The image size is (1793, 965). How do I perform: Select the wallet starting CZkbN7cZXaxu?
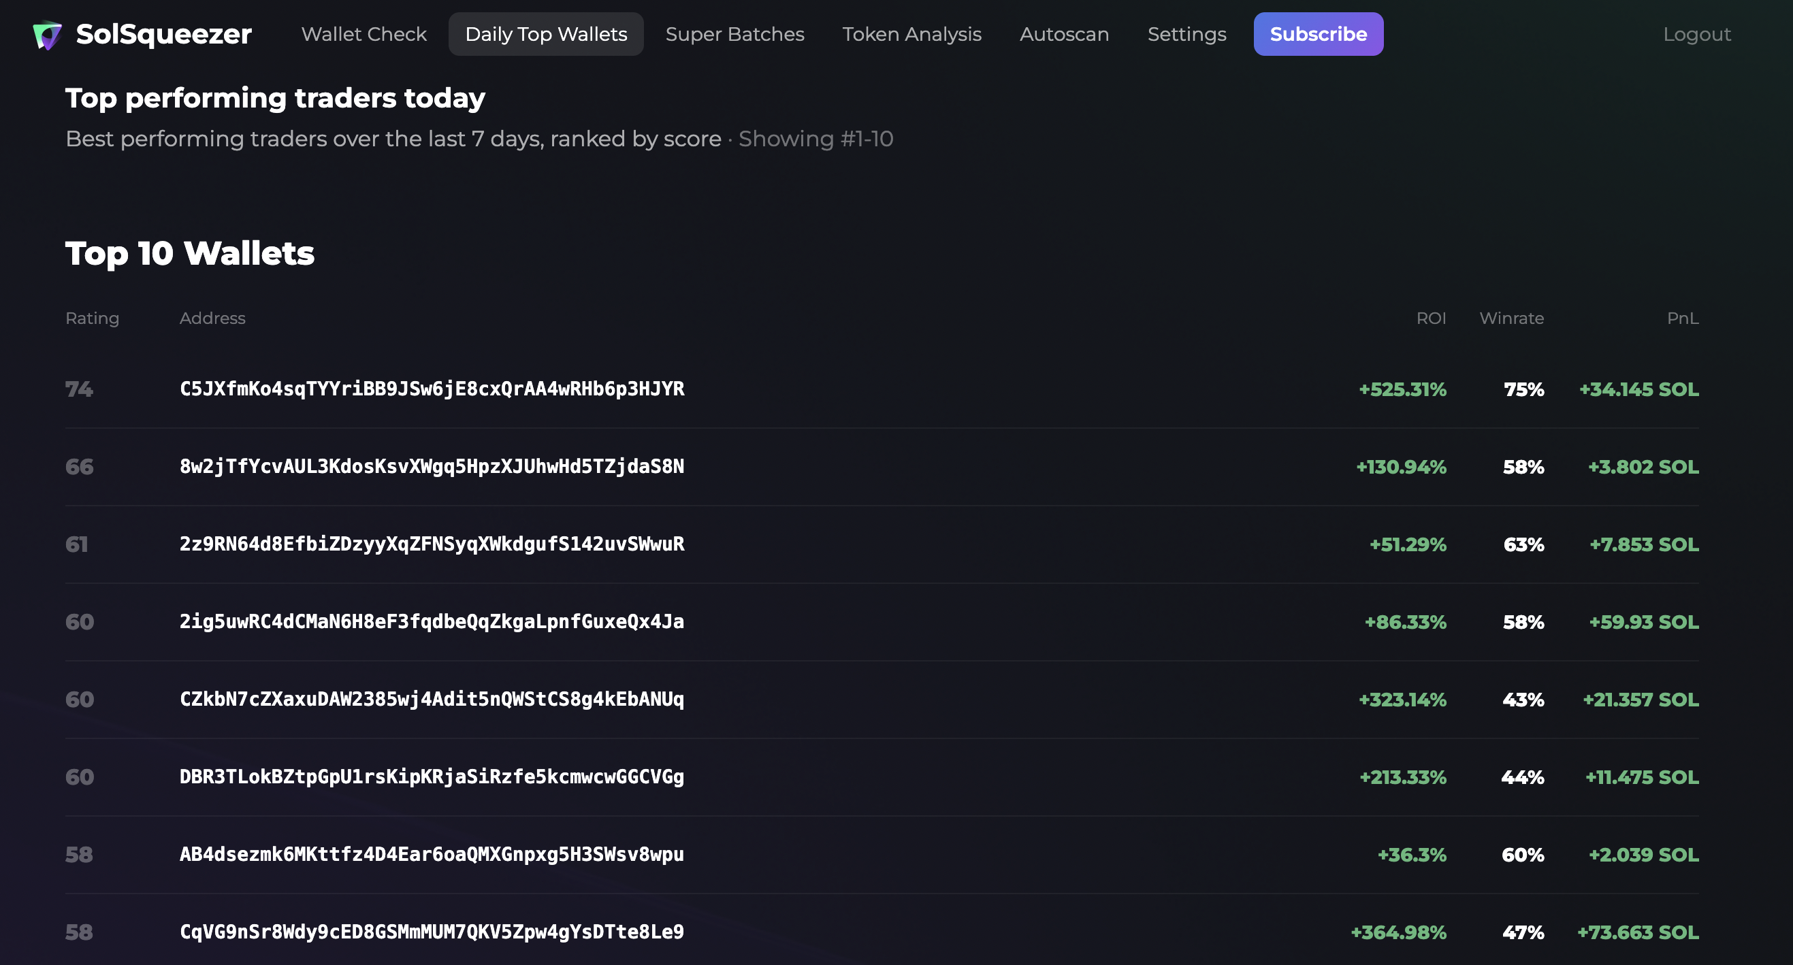432,699
